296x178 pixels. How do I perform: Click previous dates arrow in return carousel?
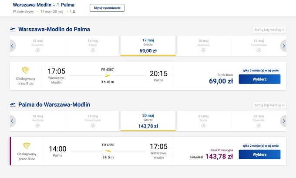click(x=12, y=121)
